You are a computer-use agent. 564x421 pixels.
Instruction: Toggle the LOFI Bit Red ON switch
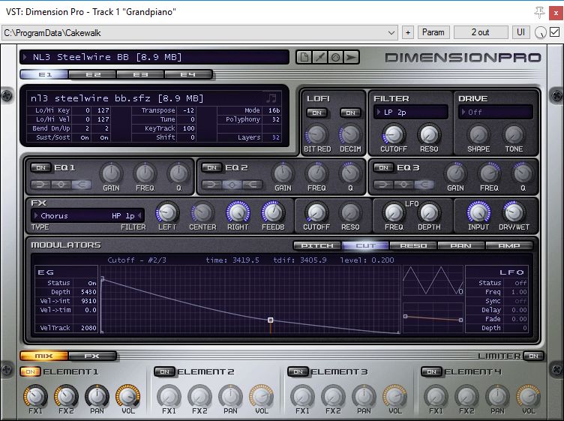point(317,113)
